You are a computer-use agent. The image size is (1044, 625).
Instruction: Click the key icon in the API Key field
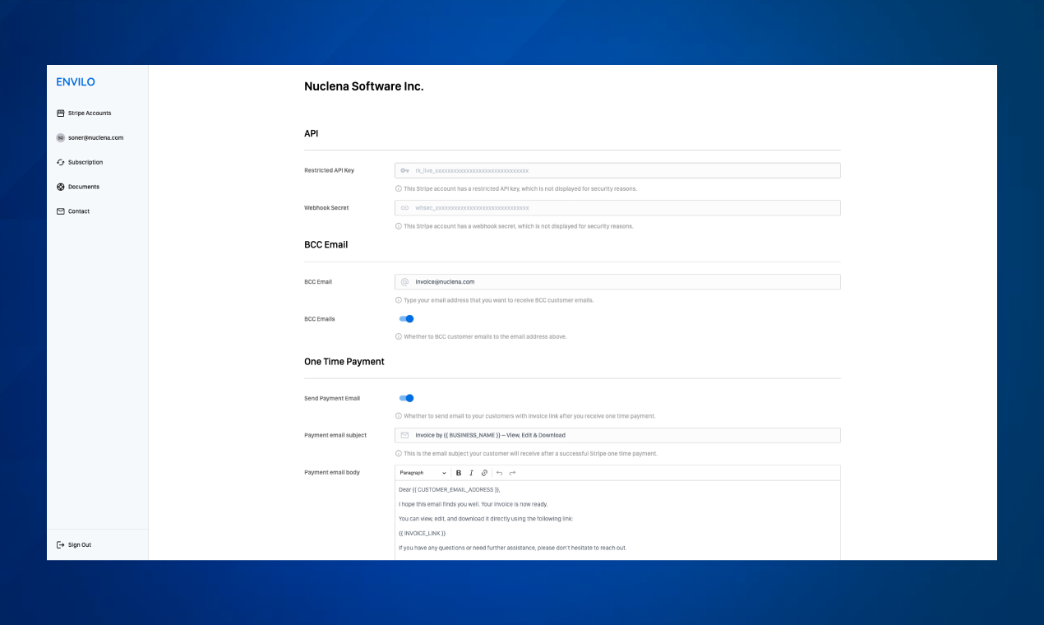tap(404, 170)
